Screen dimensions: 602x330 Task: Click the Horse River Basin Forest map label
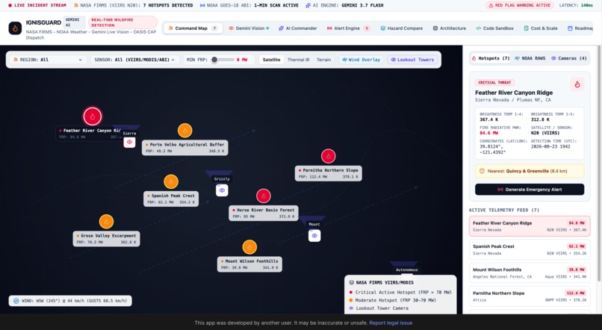tap(264, 213)
